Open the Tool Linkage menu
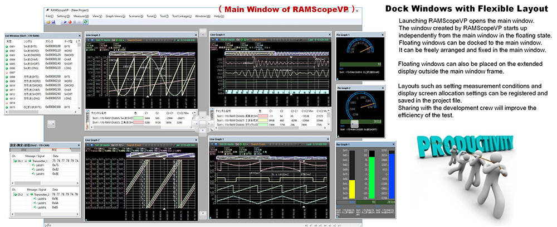Image resolution: width=557 pixels, height=227 pixels. tap(182, 16)
